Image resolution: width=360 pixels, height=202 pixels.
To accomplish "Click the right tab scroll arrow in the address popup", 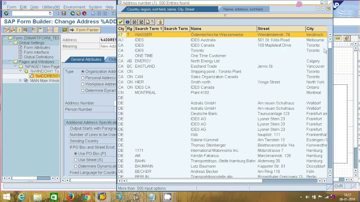I will point(323,9).
